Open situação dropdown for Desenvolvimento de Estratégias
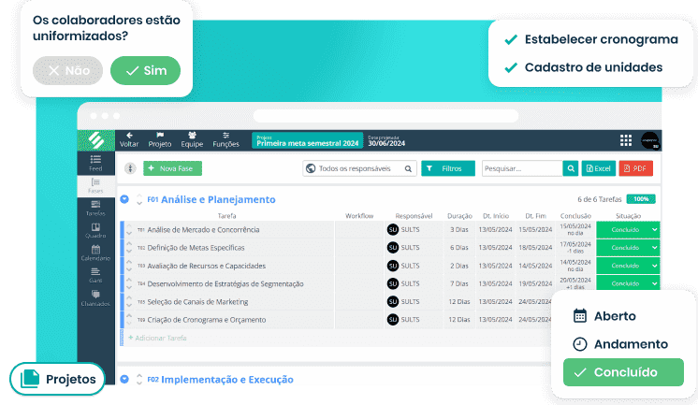The image size is (698, 405). point(628,283)
